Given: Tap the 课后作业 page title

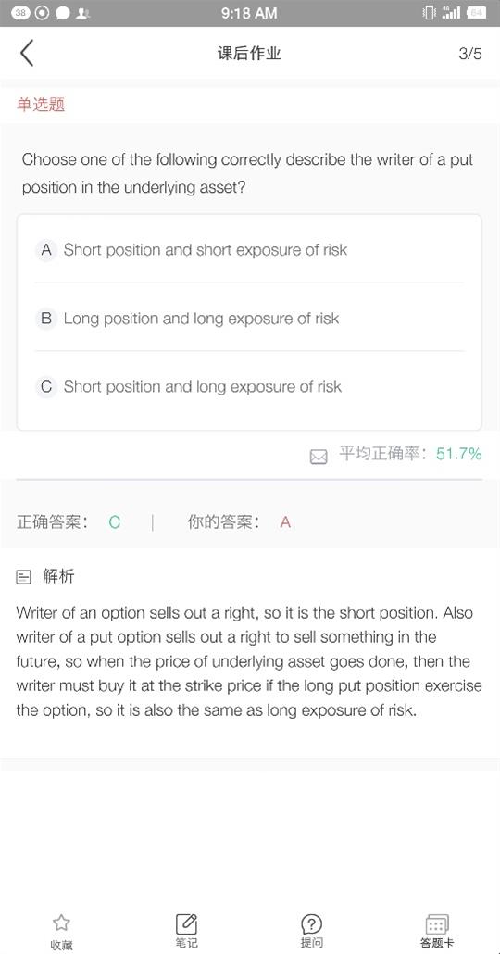Looking at the screenshot, I should (x=249, y=54).
